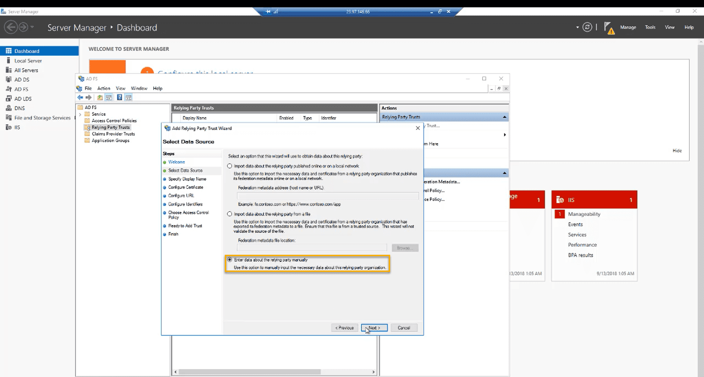This screenshot has width=704, height=377.
Task: Click the Server Manager refresh icon
Action: click(587, 27)
